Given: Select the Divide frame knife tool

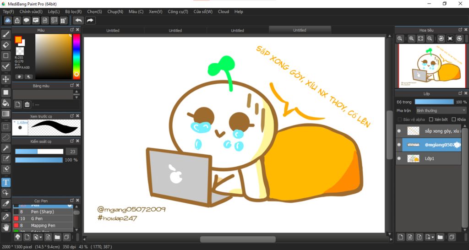Looking at the screenshot, I should 5,204.
